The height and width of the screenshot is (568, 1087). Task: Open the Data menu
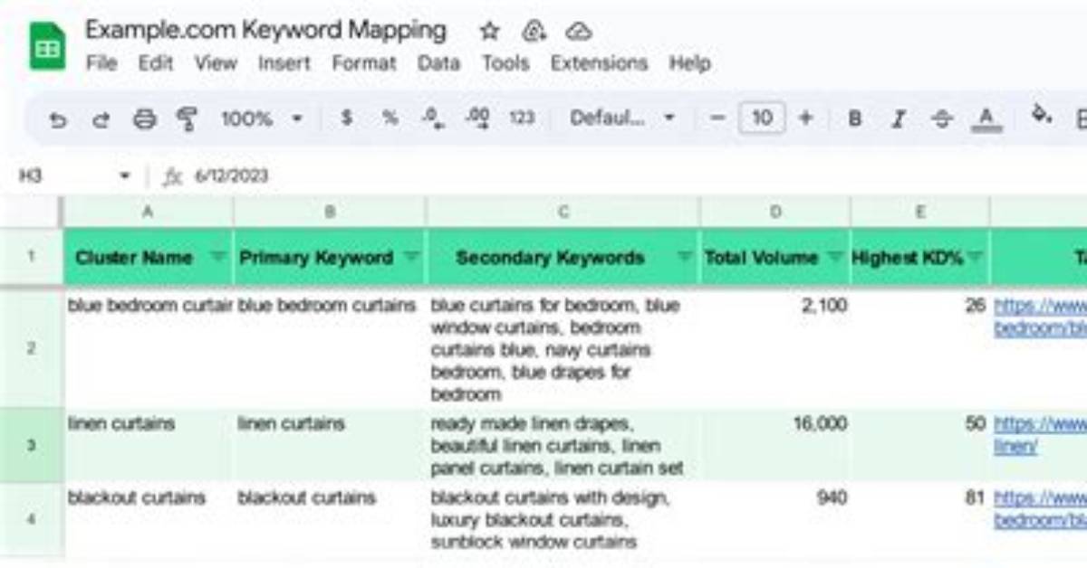tap(438, 63)
